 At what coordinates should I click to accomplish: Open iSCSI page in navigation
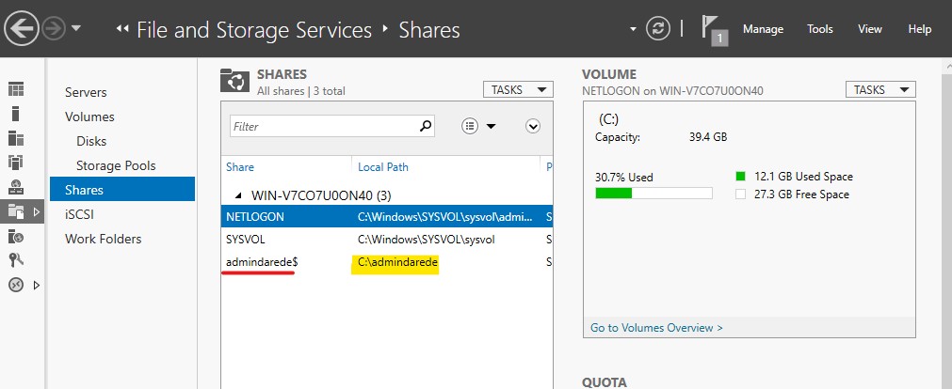79,214
